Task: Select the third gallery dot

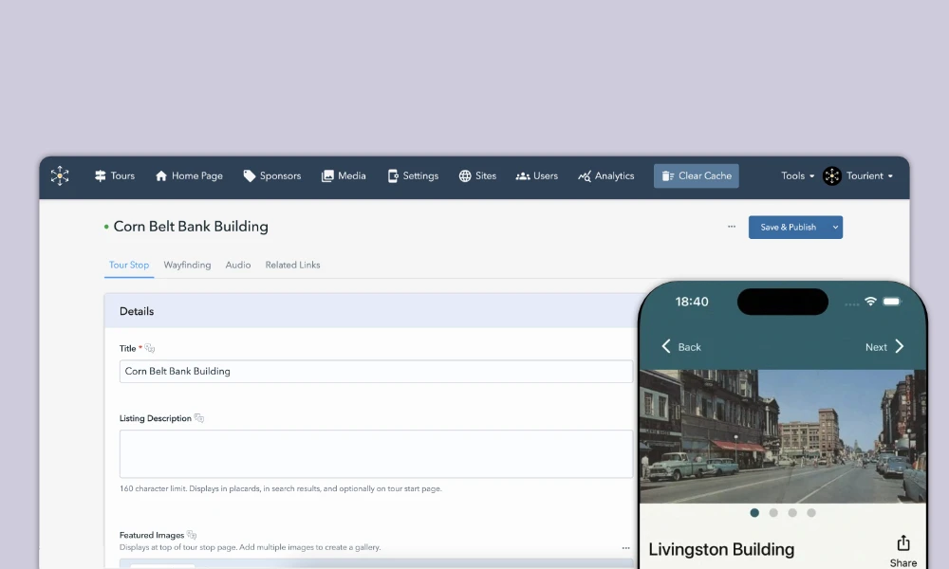Action: point(792,513)
